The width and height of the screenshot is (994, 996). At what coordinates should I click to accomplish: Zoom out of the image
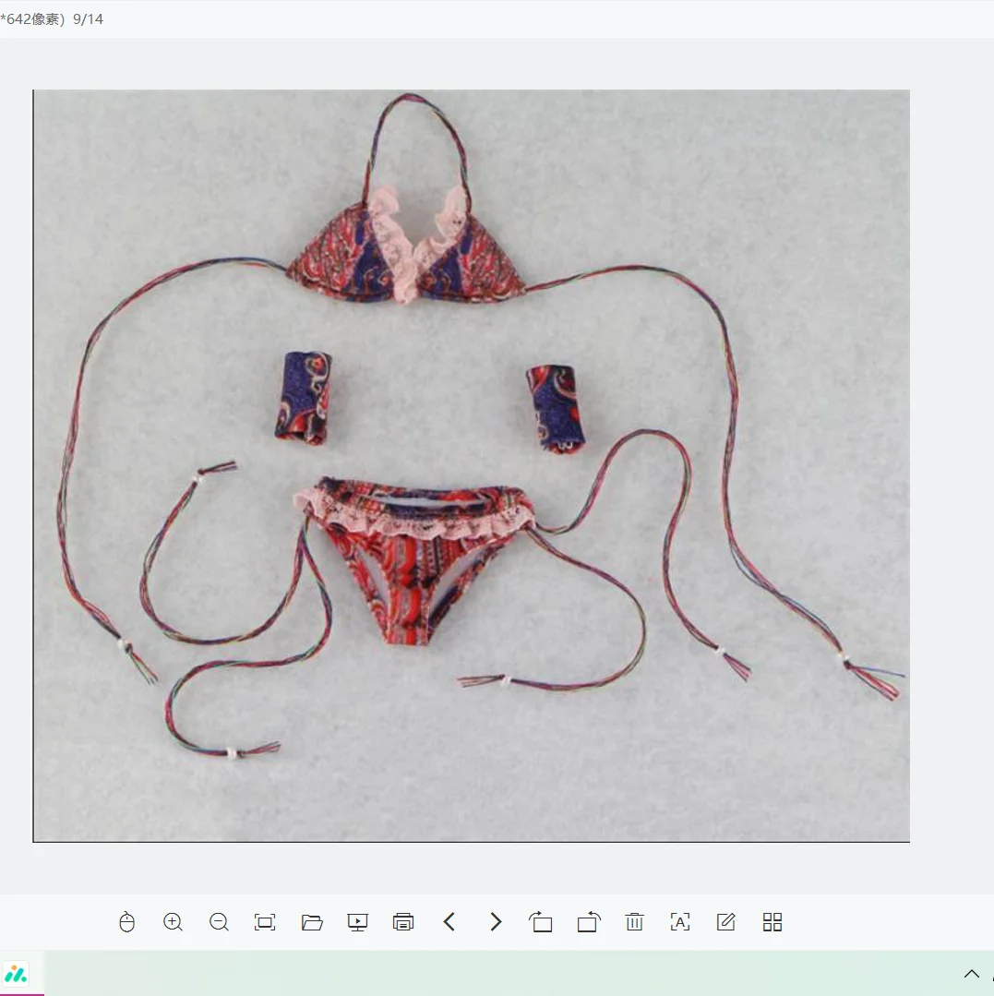click(x=219, y=922)
